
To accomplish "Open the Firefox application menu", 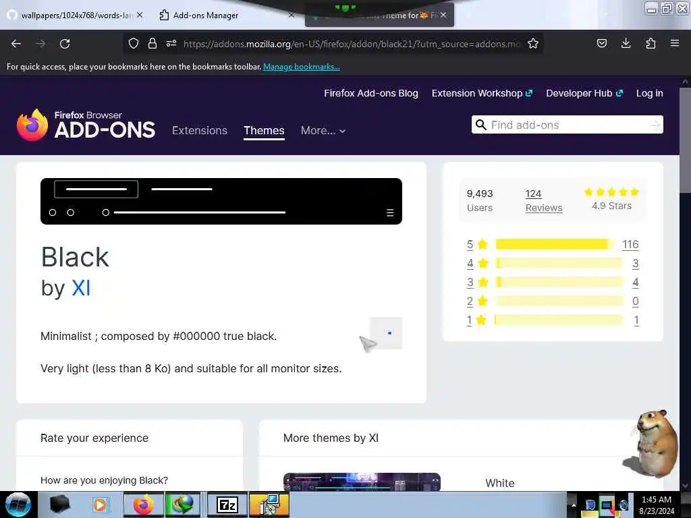I will [675, 43].
